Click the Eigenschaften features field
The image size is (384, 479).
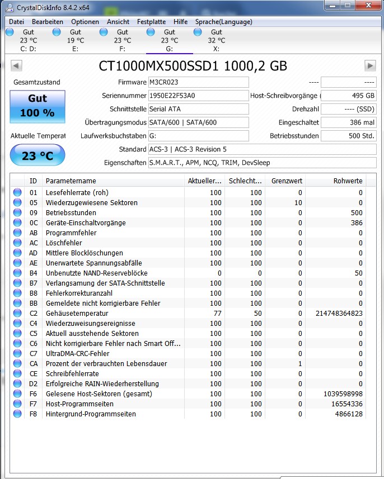[262, 163]
